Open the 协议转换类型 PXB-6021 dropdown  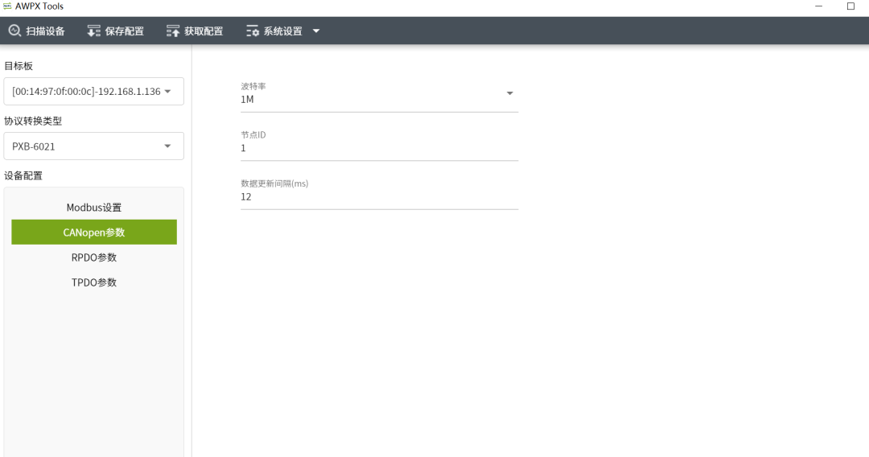point(93,146)
